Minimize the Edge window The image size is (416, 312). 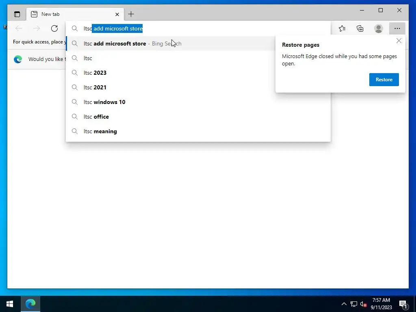click(x=362, y=10)
